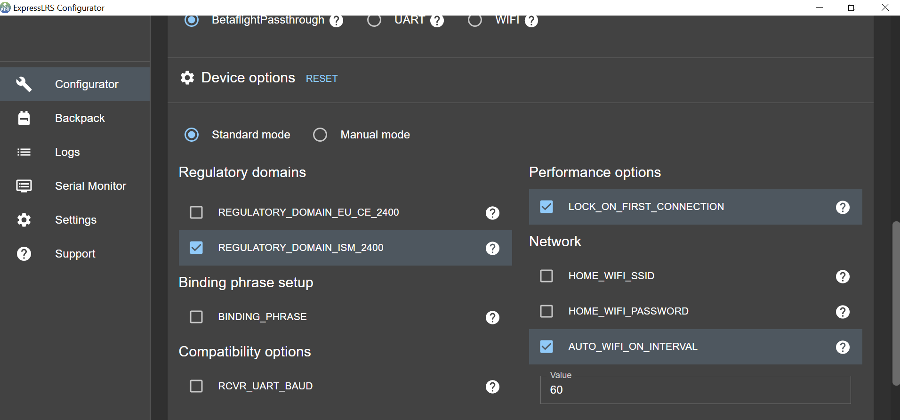The image size is (900, 420).
Task: Disable LOCK_ON_FIRST_CONNECTION checkbox
Action: (546, 207)
